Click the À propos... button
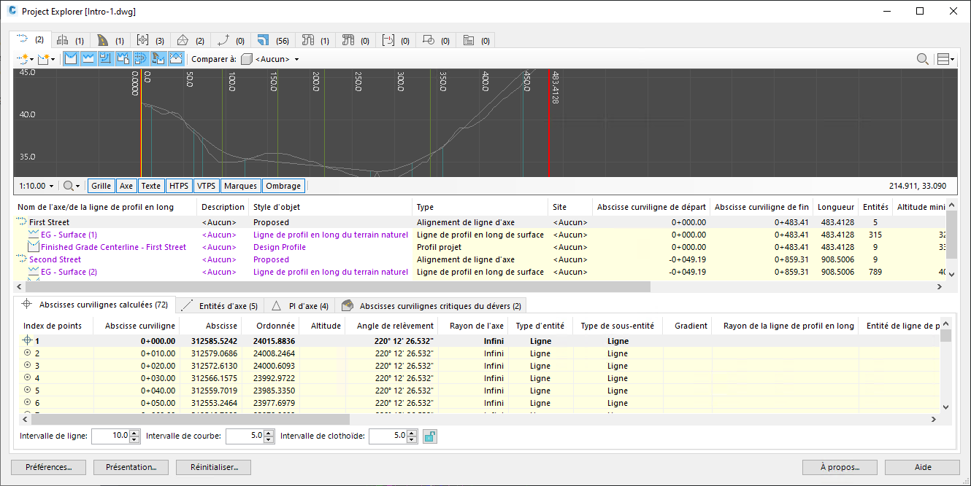 [839, 467]
